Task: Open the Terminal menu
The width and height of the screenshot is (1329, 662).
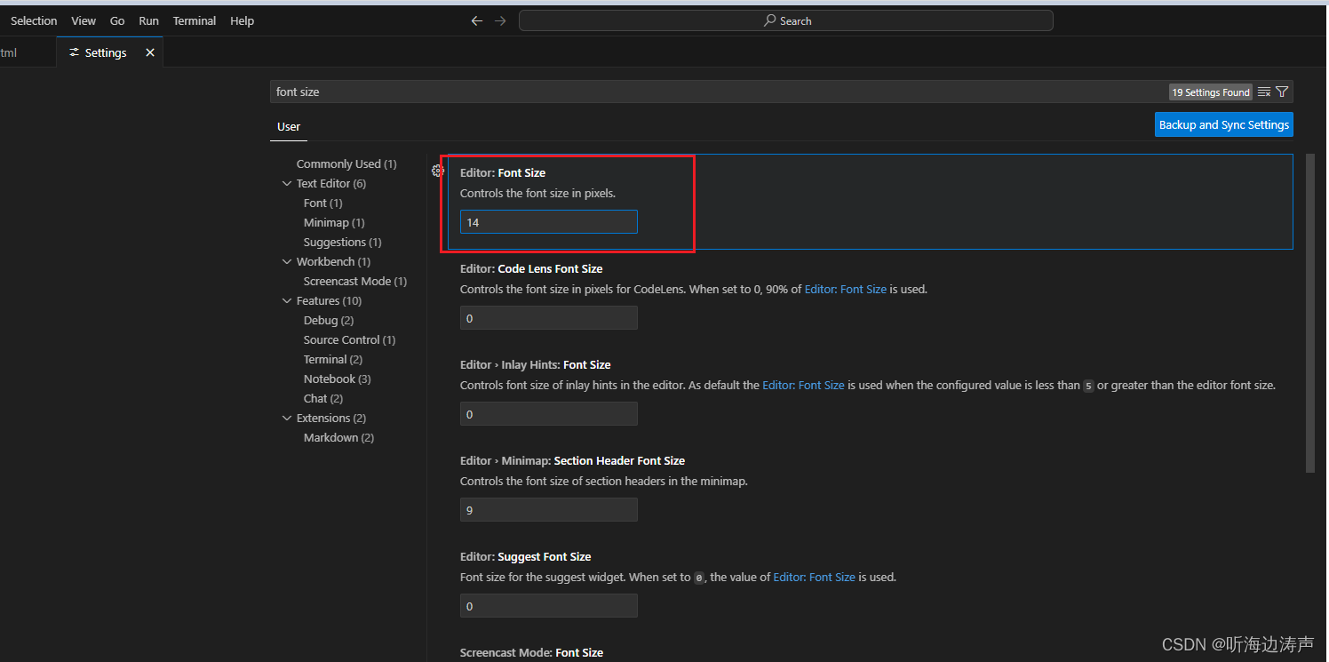Action: coord(195,20)
